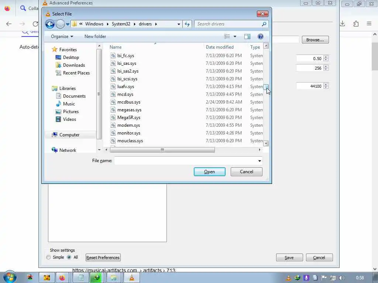The height and width of the screenshot is (283, 378).
Task: Click drivers segment in address path
Action: (145, 24)
